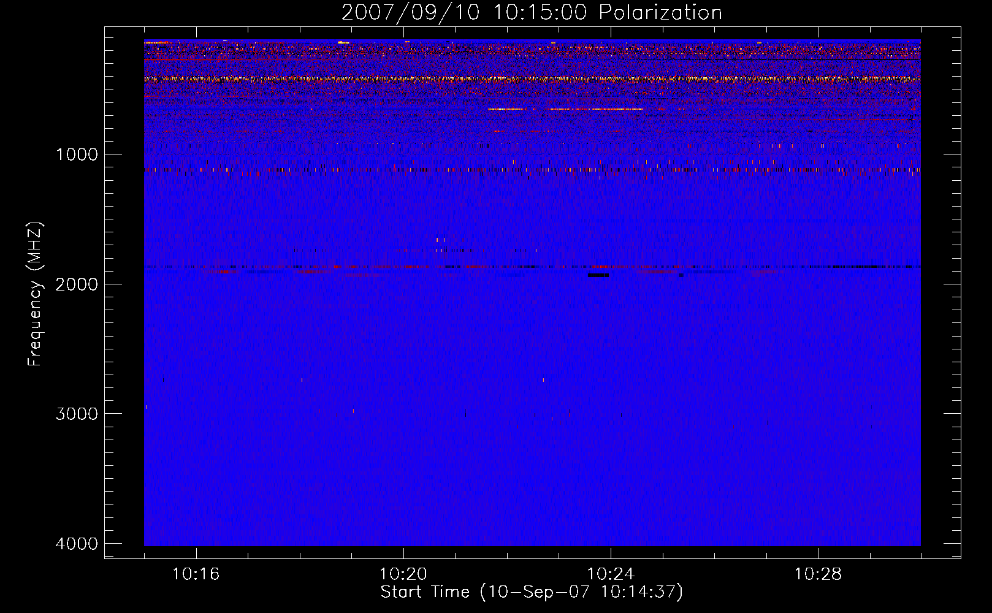Click the '10:28' time tick label

click(x=818, y=574)
